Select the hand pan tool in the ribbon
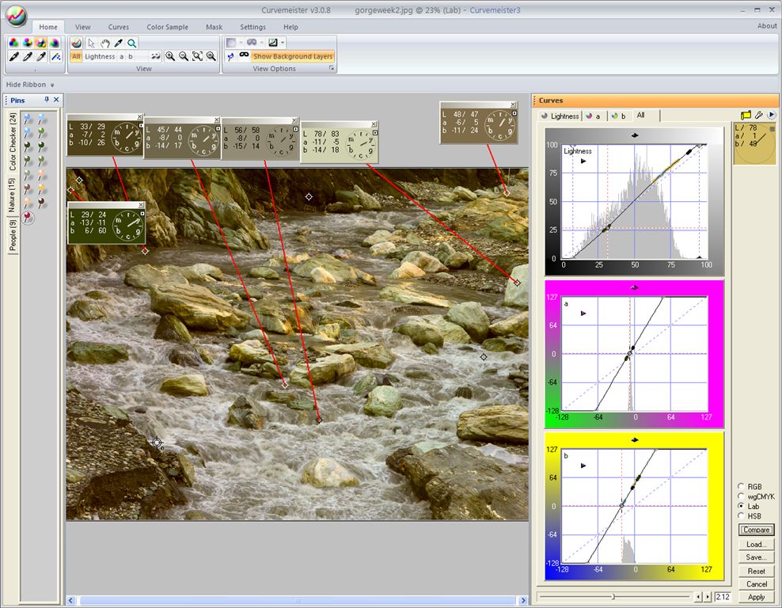This screenshot has height=608, width=782. click(104, 43)
